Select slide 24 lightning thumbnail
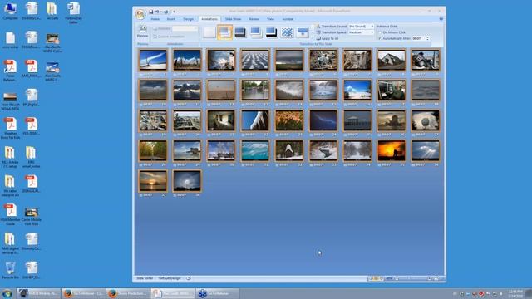 (323, 120)
